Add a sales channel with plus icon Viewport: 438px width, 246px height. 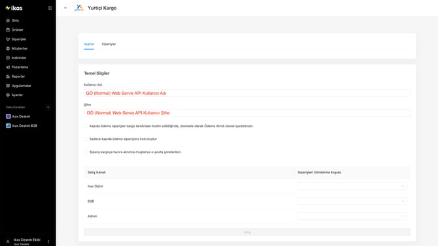pyautogui.click(x=48, y=107)
